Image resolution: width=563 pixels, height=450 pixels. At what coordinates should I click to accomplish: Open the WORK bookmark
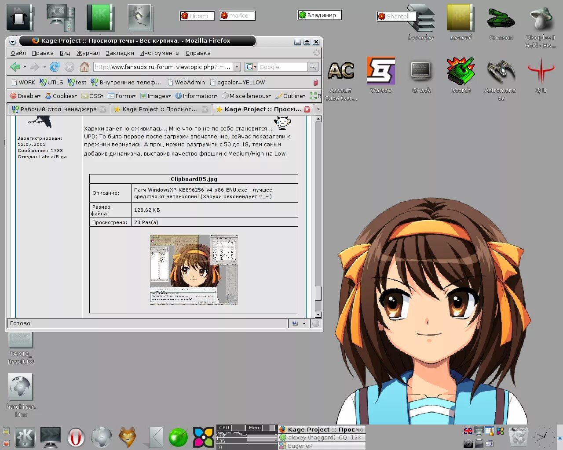click(x=23, y=82)
